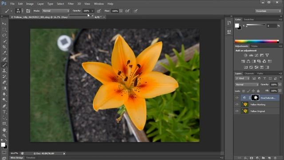Click the trash icon in Layers panel
The width and height of the screenshot is (284, 160).
click(275, 158)
